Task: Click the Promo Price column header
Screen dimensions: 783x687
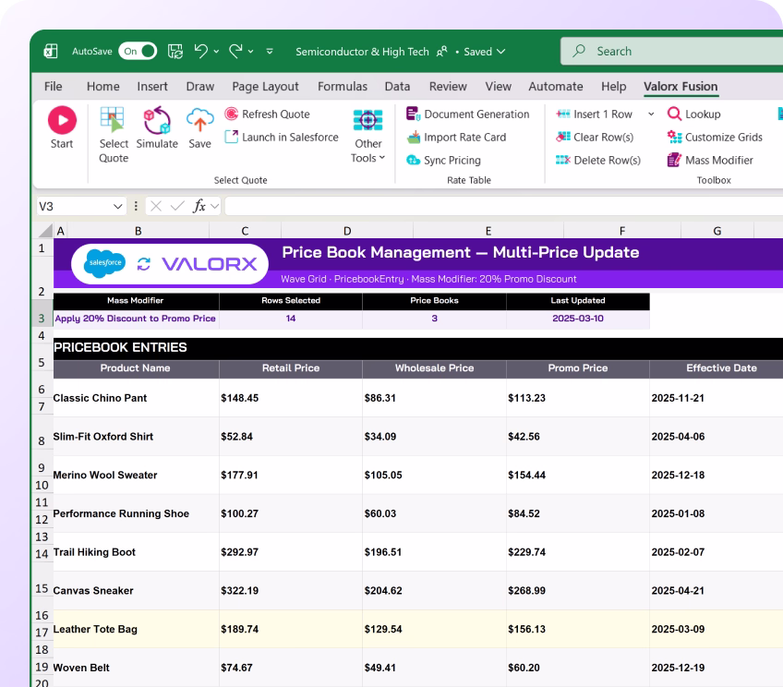Action: point(578,368)
